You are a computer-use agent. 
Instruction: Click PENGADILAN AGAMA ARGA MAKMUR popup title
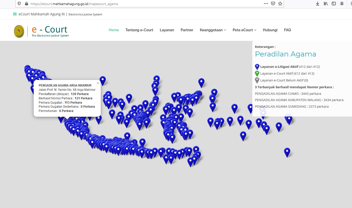pyautogui.click(x=65, y=85)
